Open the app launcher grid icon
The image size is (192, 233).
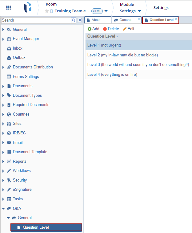[x=9, y=8]
